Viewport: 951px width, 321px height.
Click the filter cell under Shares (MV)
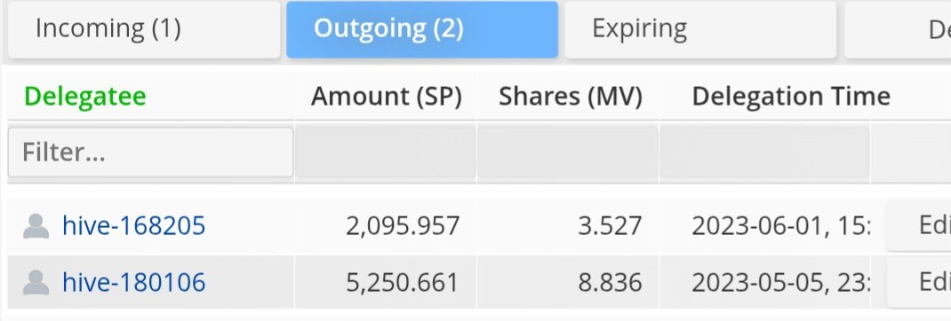pos(568,152)
